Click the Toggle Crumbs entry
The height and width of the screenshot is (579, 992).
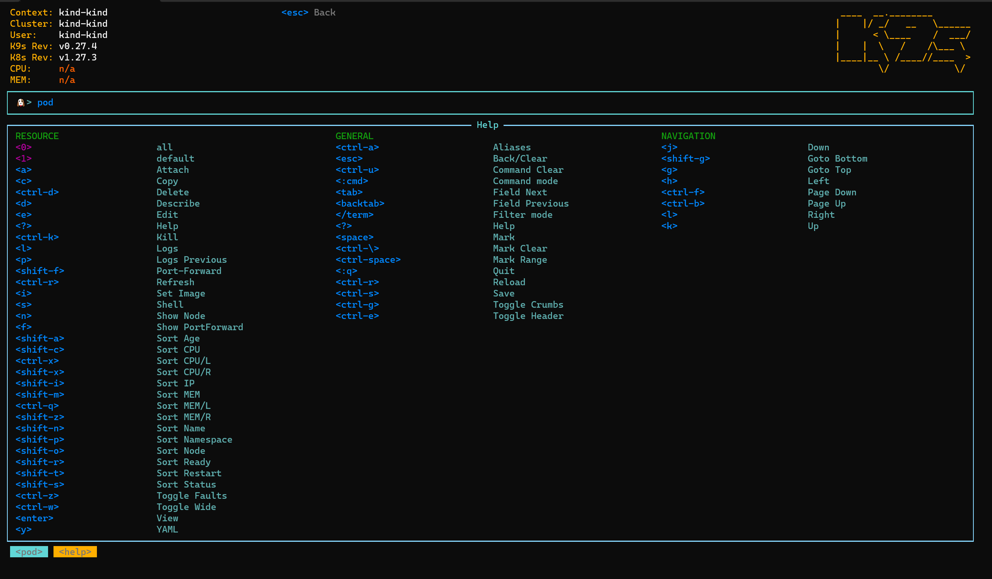click(x=528, y=305)
